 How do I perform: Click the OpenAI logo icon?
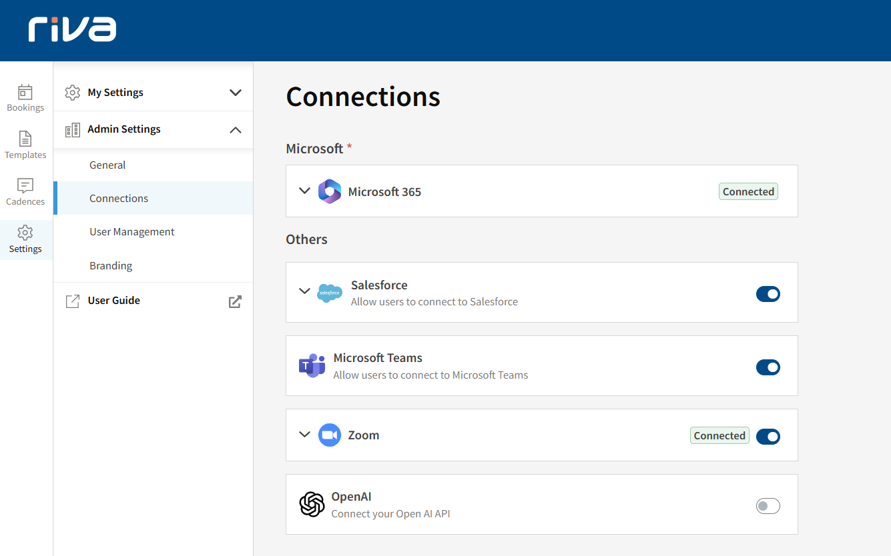pyautogui.click(x=312, y=504)
